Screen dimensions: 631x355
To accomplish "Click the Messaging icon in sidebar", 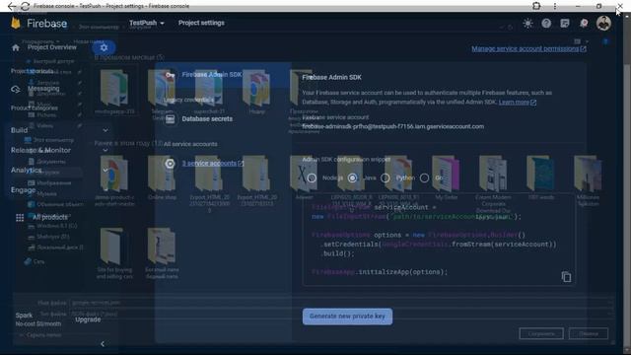I will [x=16, y=89].
